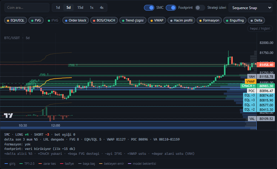Click the VAL price label
Image resolution: width=277 pixels, height=169 pixels.
pyautogui.click(x=252, y=119)
